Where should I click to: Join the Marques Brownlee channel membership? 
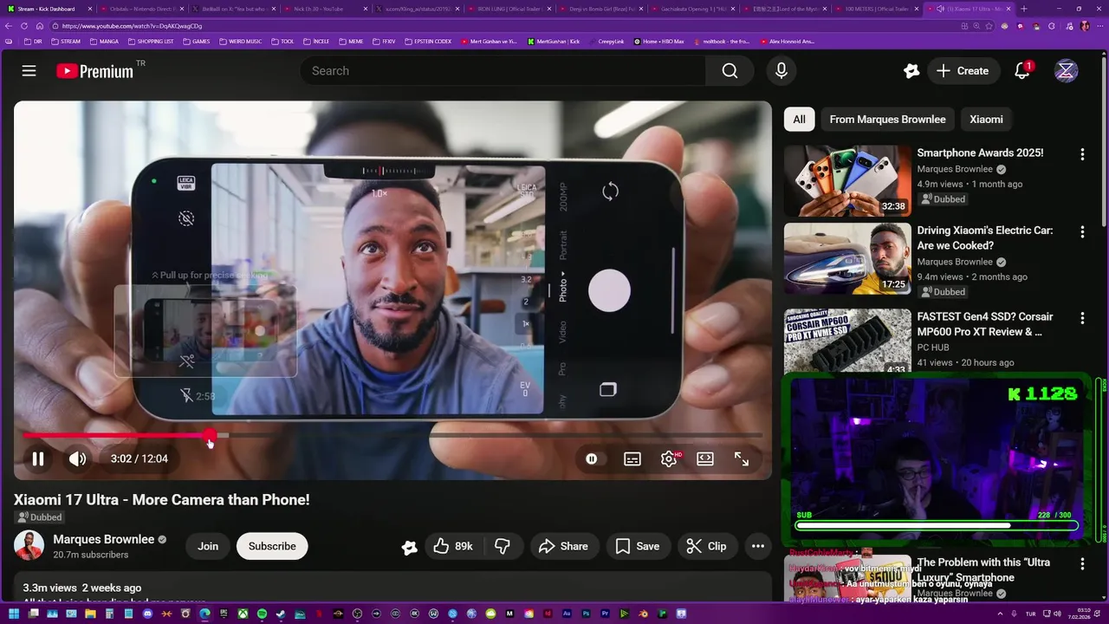208,546
